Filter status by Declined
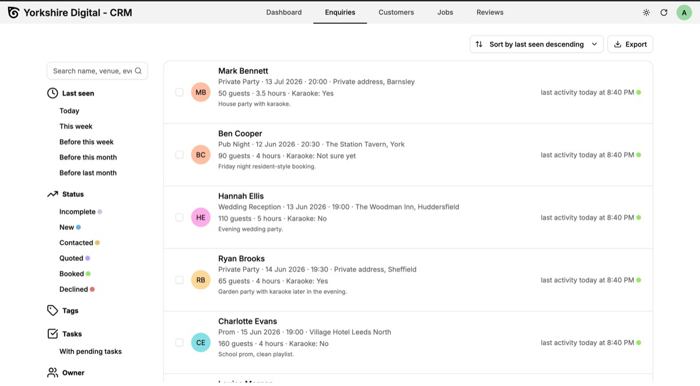Screen dimensions: 700x386 [x=77, y=289]
